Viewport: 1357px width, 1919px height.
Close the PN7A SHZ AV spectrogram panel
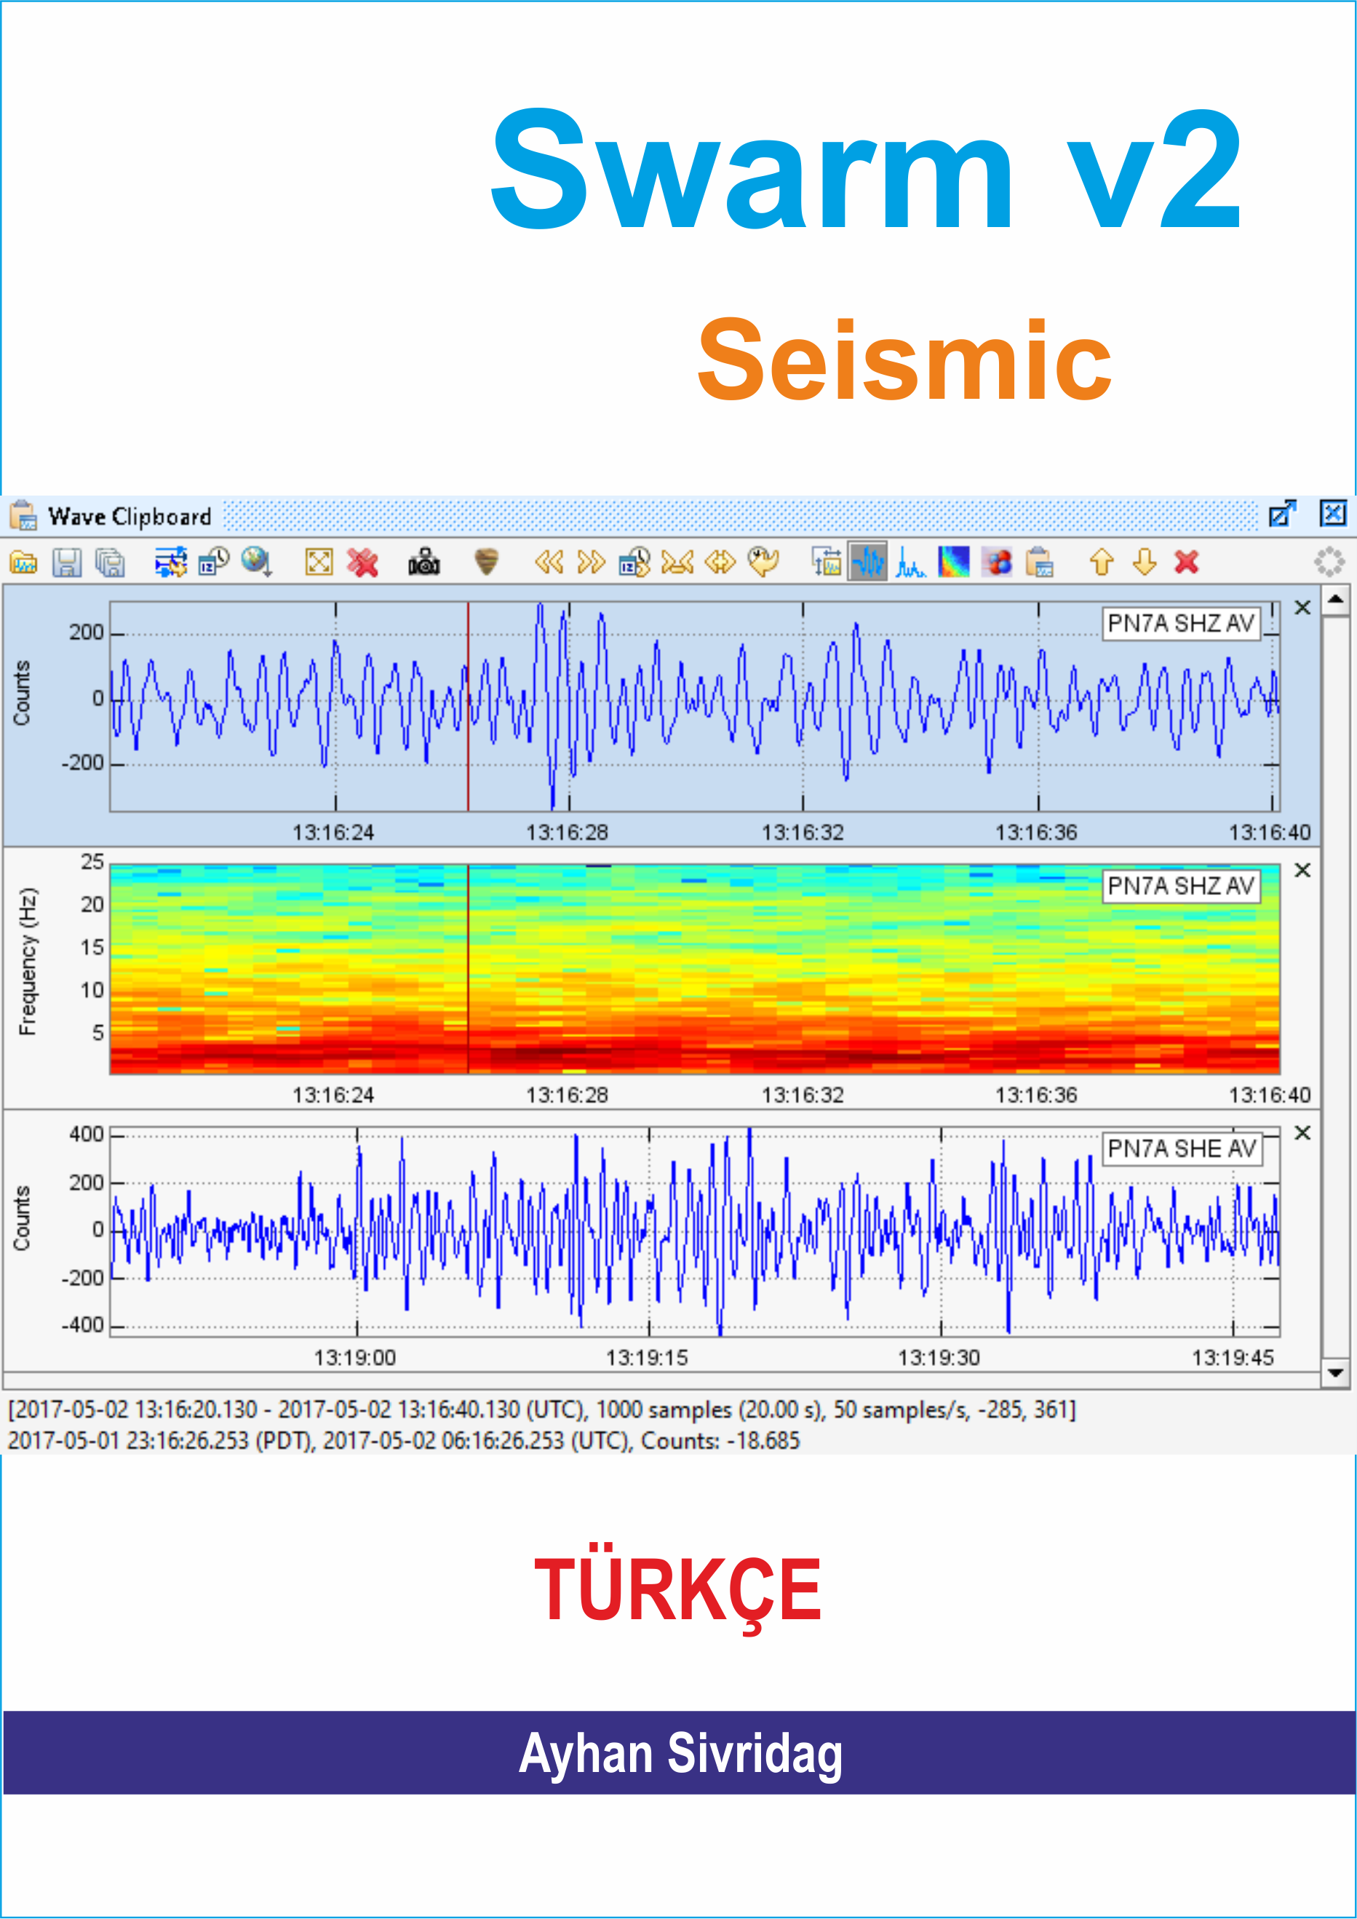pos(1302,871)
